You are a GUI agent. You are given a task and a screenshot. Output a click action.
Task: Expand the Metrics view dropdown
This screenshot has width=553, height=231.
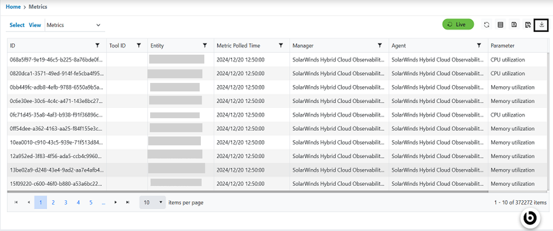pyautogui.click(x=98, y=25)
